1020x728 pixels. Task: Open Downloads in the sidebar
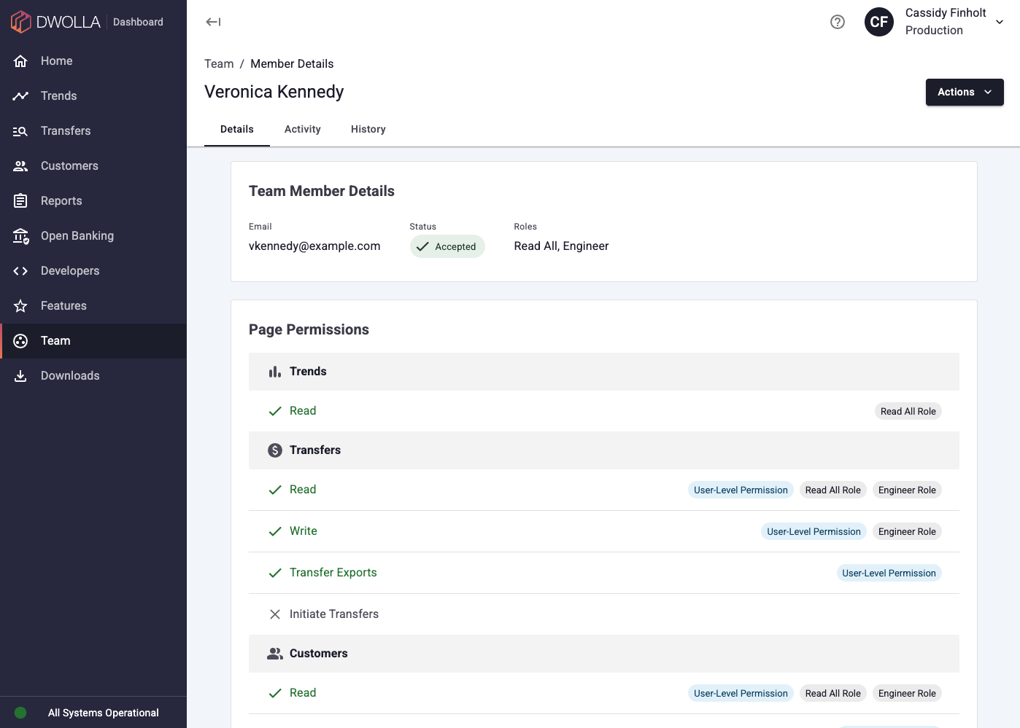click(x=93, y=376)
